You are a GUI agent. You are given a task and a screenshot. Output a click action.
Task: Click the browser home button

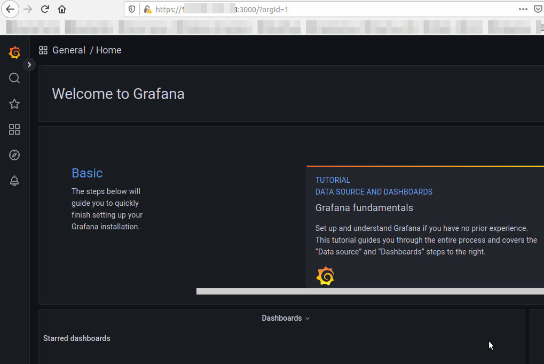62,9
